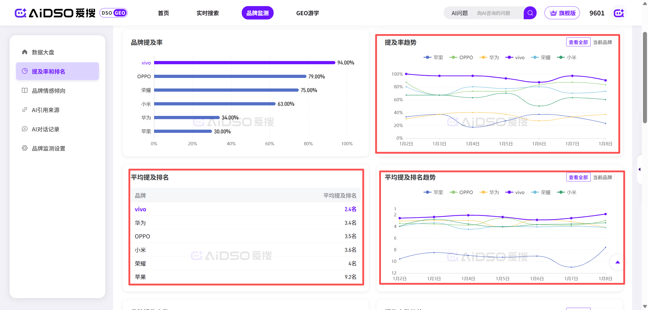Open the GEO游学 menu item
Viewport: 648px width, 310px height.
[308, 13]
